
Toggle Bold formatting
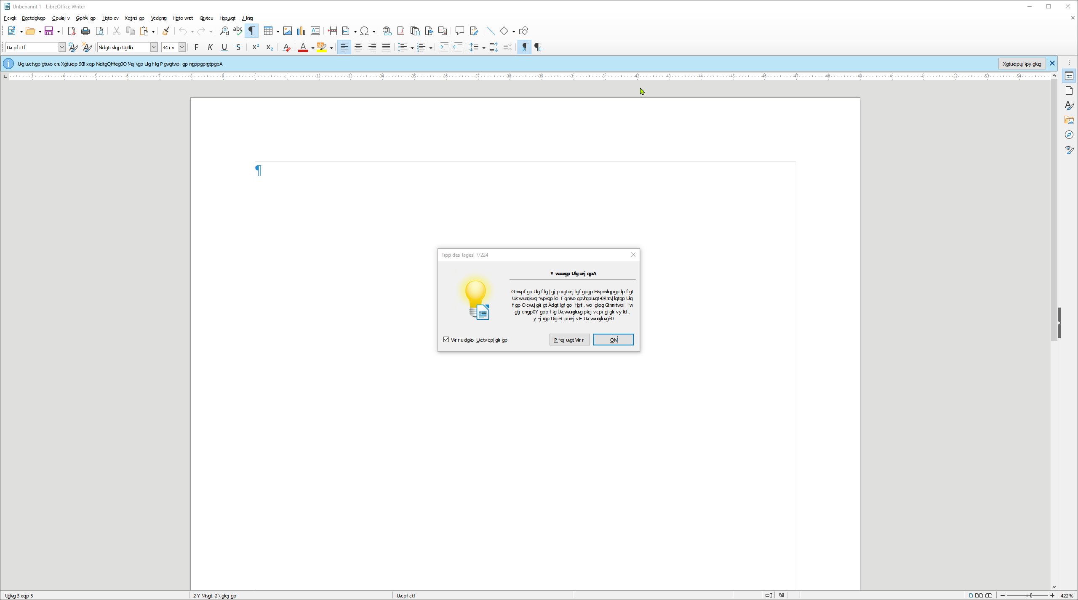tap(196, 47)
